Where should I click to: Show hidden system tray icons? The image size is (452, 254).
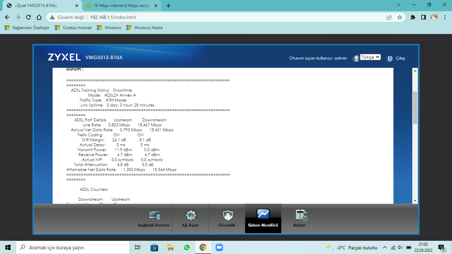tap(384, 247)
